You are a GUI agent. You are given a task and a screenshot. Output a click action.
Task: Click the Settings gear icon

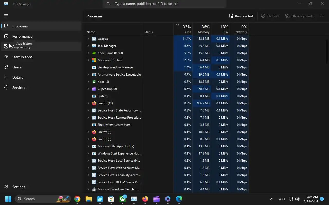[6, 187]
